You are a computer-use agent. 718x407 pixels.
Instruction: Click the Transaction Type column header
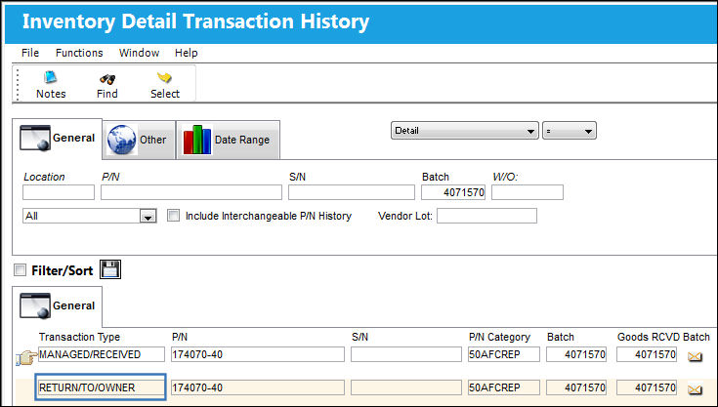tap(80, 337)
